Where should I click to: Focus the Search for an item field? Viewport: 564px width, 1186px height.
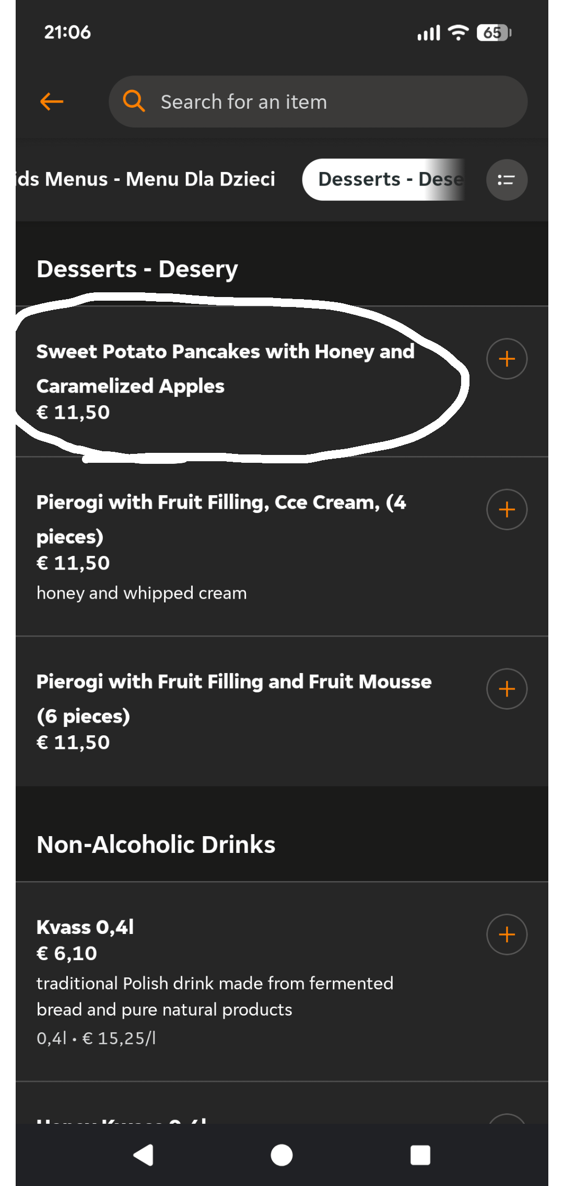point(334,102)
